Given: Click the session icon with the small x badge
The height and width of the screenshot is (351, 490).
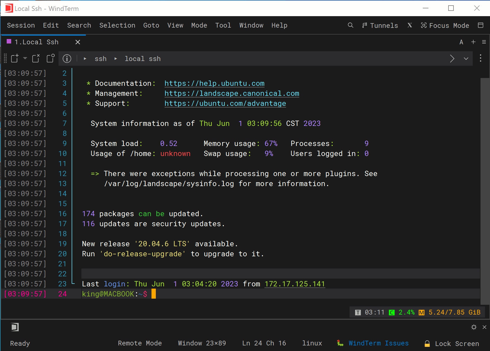Looking at the screenshot, I should point(36,58).
